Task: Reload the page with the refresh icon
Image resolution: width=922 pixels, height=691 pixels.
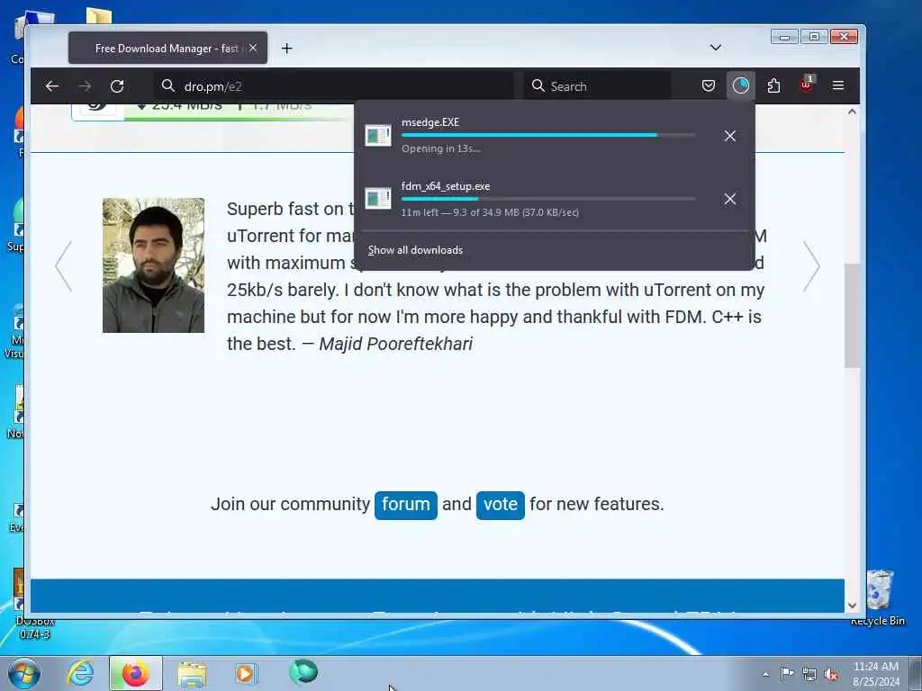Action: click(117, 86)
